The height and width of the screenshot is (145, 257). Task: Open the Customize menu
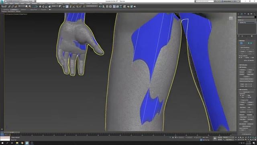pos(74,3)
